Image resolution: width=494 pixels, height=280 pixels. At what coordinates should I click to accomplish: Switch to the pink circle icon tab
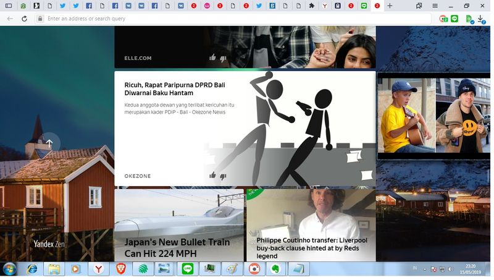tap(207, 6)
